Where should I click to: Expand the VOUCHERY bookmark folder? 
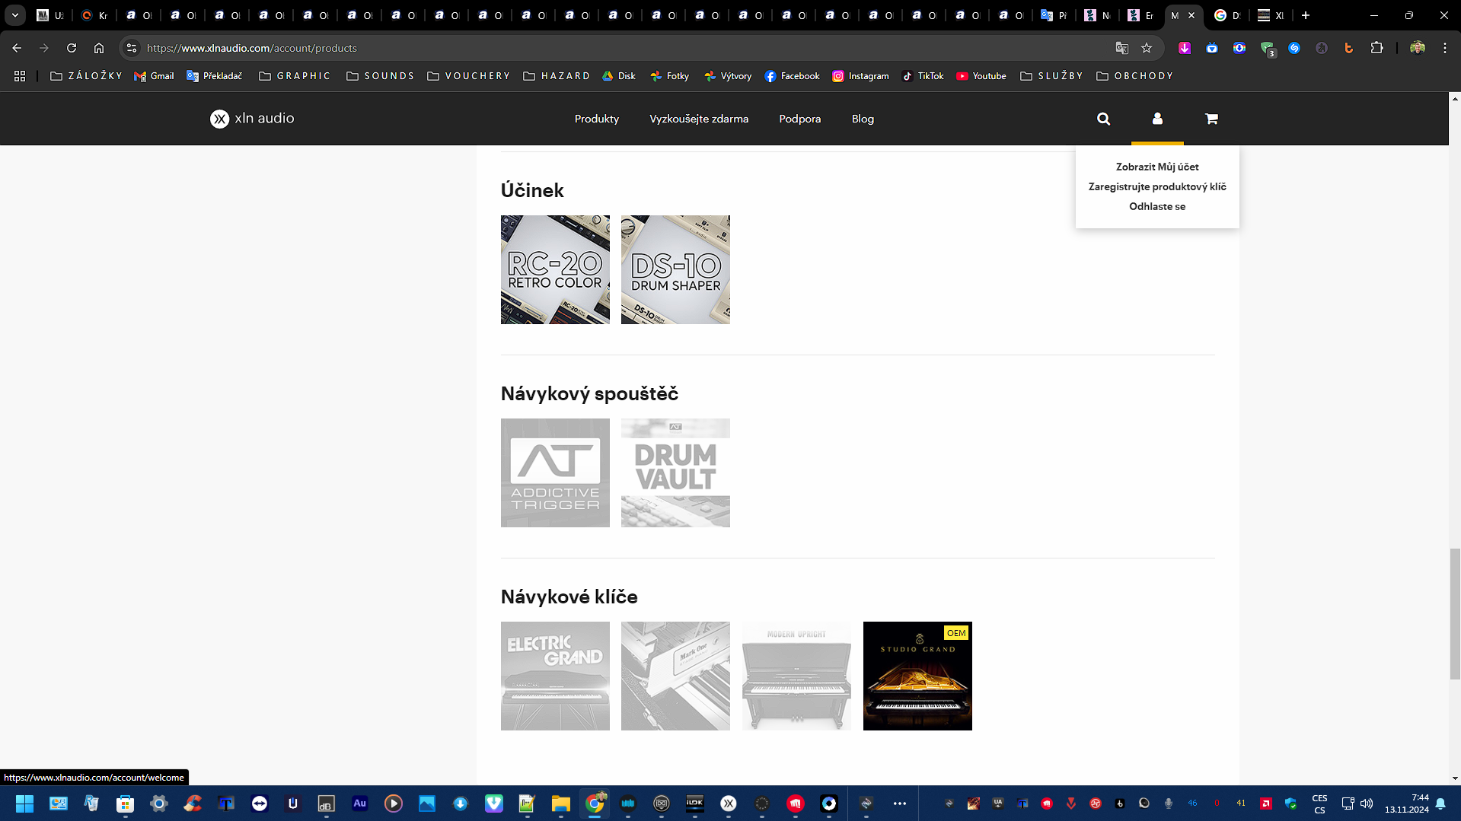[x=468, y=76]
